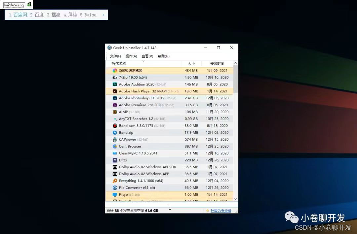Open the 文件(F) menu
The width and height of the screenshot is (357, 234).
coord(115,56)
